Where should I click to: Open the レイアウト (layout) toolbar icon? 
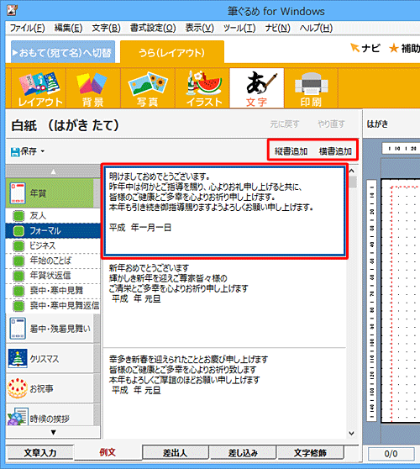coord(39,88)
